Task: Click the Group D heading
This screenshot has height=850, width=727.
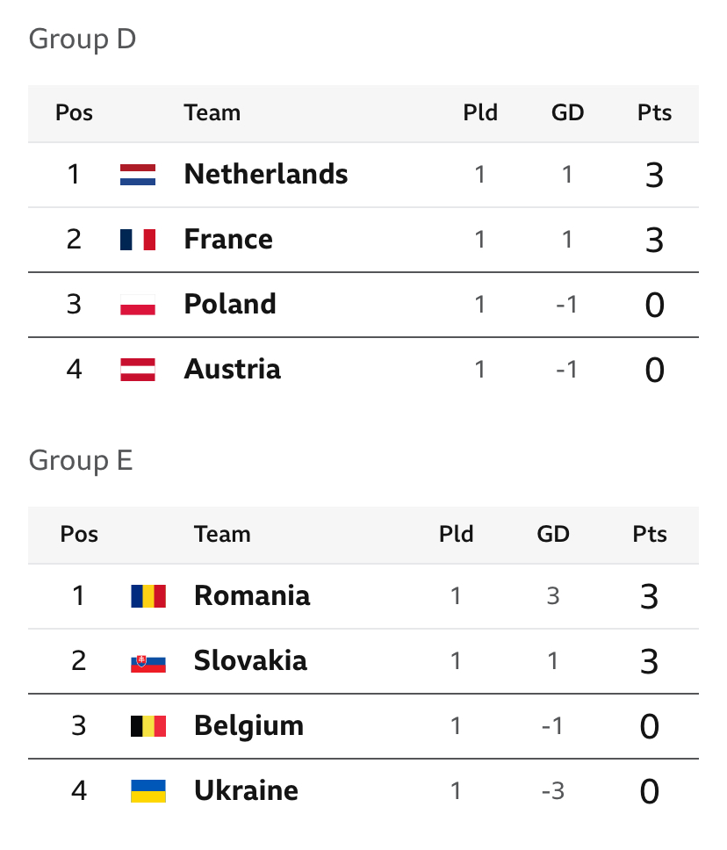Action: 83,40
